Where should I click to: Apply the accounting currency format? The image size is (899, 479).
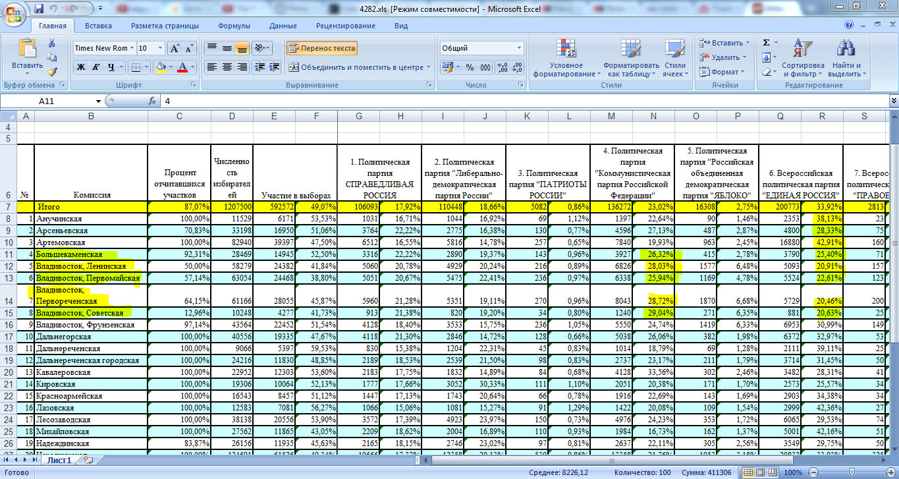[447, 67]
